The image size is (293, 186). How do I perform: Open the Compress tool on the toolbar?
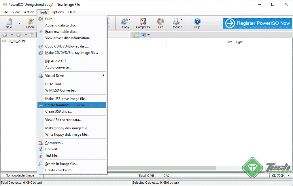coord(143,23)
